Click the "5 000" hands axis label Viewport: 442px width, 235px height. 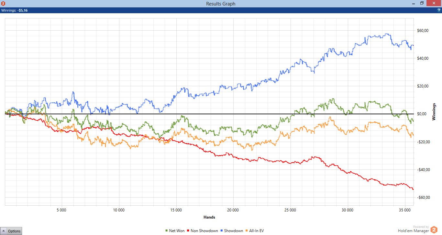point(61,210)
